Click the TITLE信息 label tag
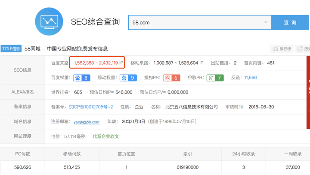 coord(11,48)
